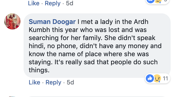Click the next commenter's avatar at the bottom edge
Screen dimensions: 177x97
coord(12,96)
